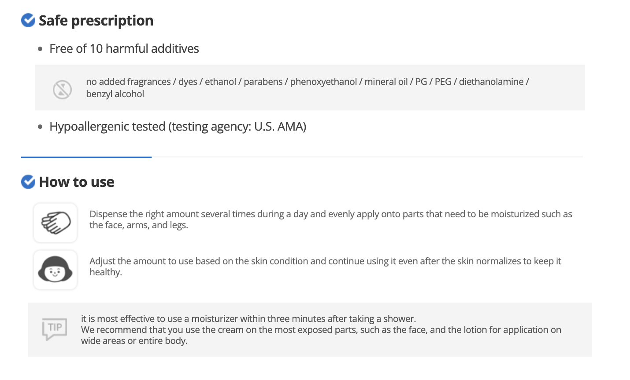Click the How to use heading

coord(77,182)
